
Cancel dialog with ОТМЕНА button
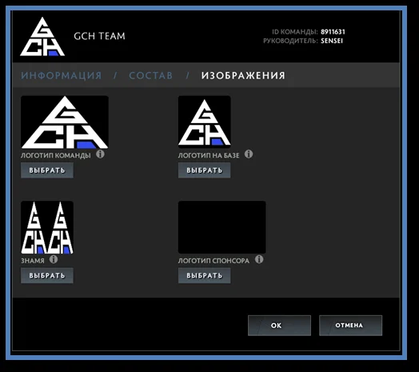[350, 326]
